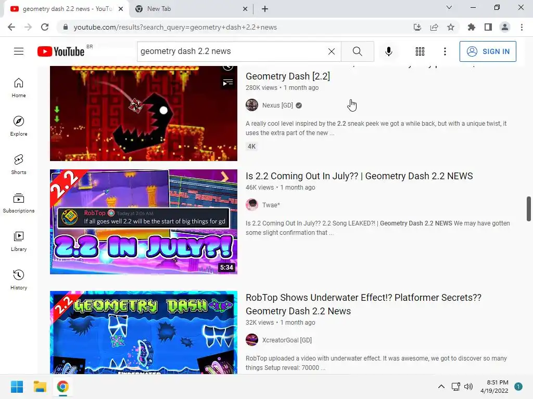The width and height of the screenshot is (533, 399).
Task: Open the tab search dropdown arrow
Action: tap(449, 7)
